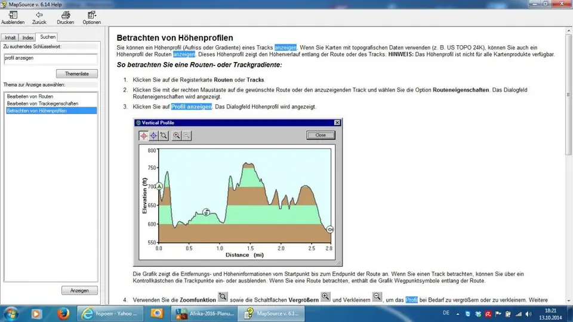This screenshot has height=322, width=573.
Task: Switch to the Afrika-2016-Planu... taskbar window
Action: click(205, 314)
